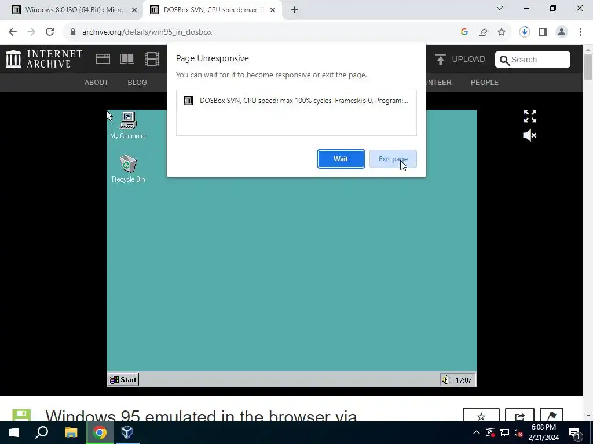Open the Video film icon in header
The height and width of the screenshot is (444, 593).
pos(152,59)
